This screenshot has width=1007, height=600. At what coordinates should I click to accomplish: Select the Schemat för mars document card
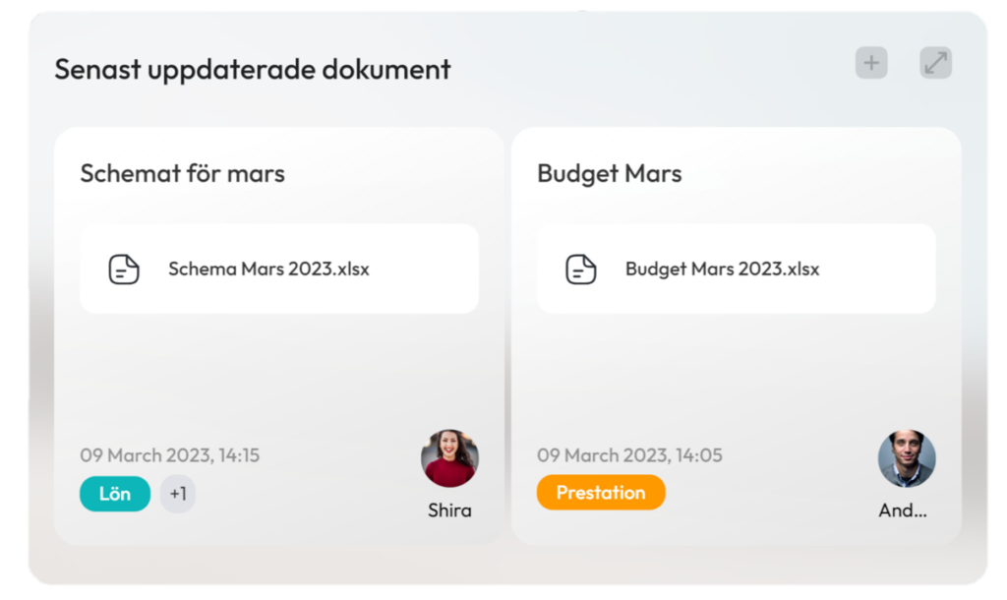(278, 336)
